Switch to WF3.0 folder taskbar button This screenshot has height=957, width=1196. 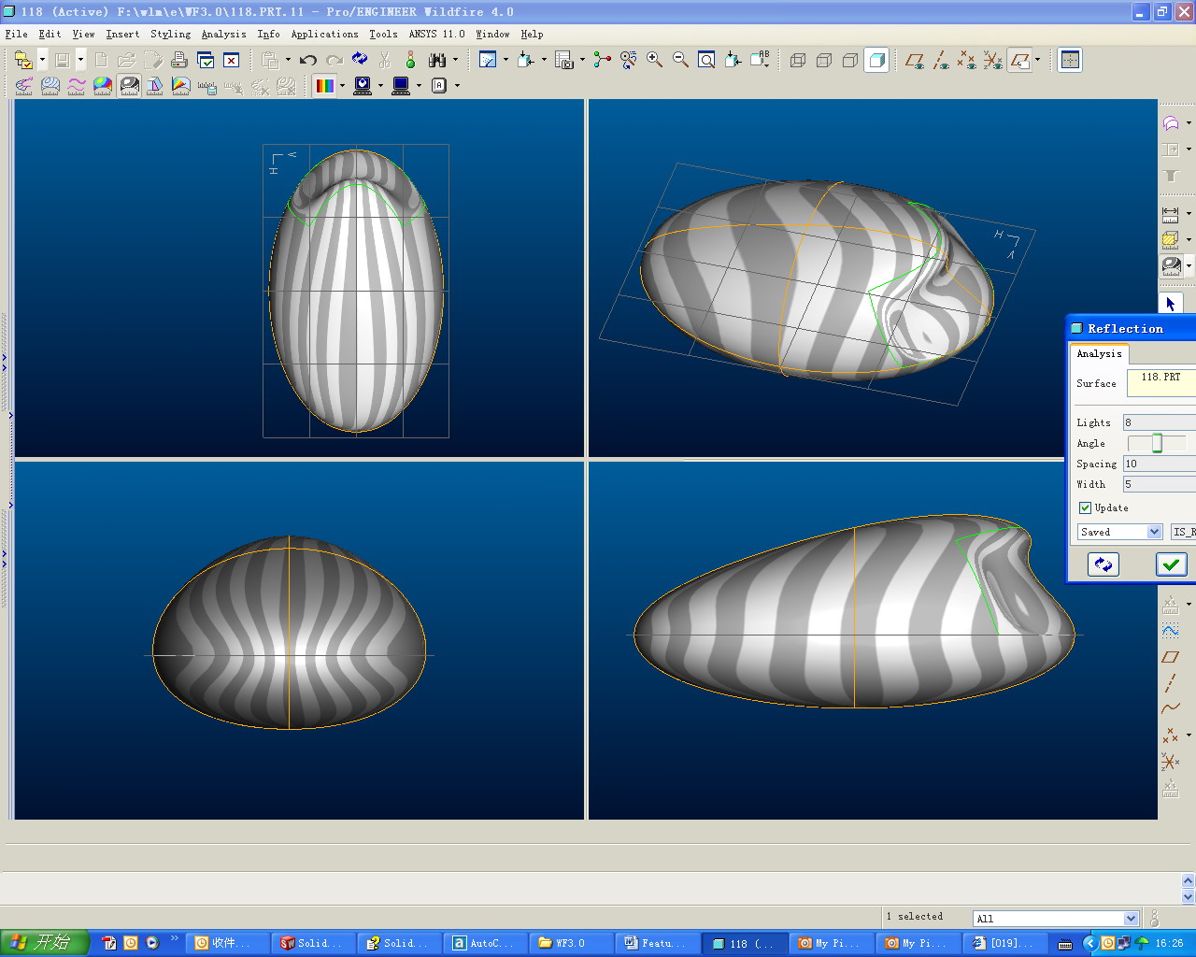(571, 943)
